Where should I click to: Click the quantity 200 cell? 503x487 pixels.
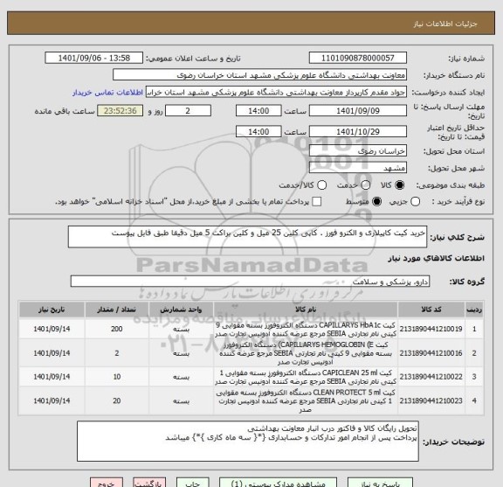tap(116, 329)
